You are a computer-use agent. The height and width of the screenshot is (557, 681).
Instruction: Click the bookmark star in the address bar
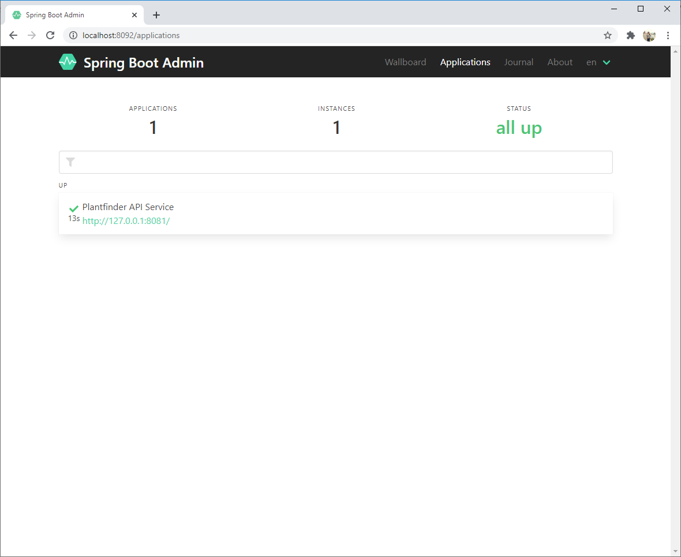[x=607, y=35]
